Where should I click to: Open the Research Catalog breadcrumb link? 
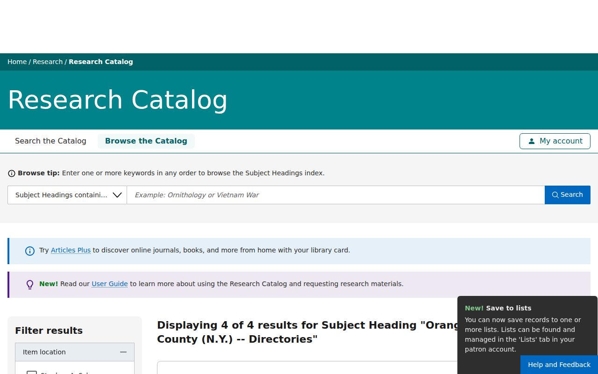[x=101, y=62]
